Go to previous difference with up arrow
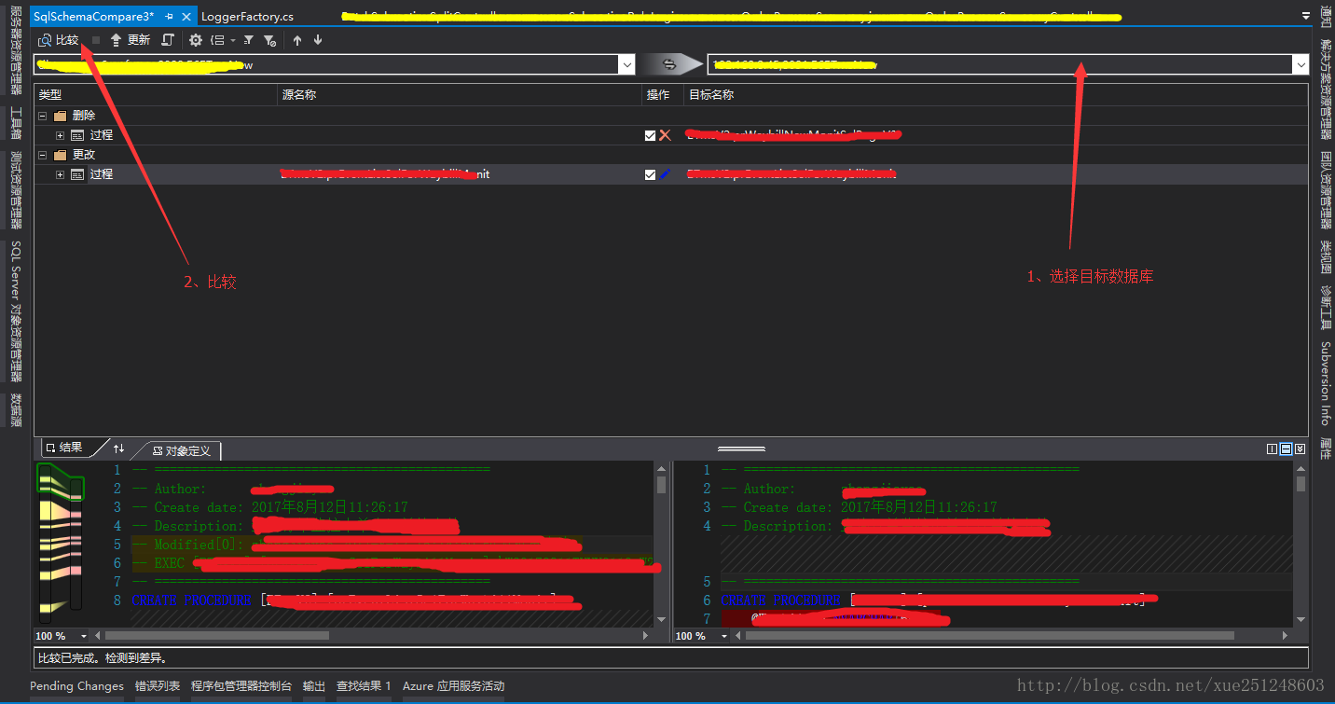 [297, 40]
